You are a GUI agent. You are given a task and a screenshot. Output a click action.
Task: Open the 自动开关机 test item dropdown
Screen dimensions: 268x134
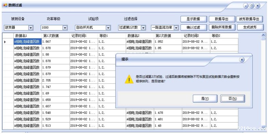tap(108, 27)
